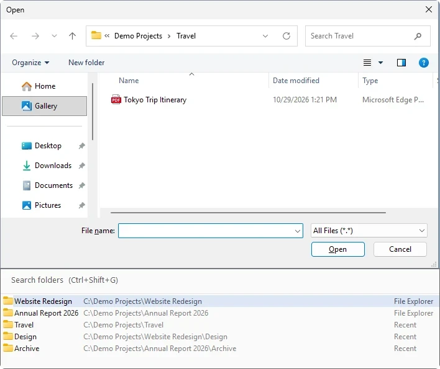Open the view options dropdown arrow
Image resolution: width=440 pixels, height=369 pixels.
[x=380, y=63]
